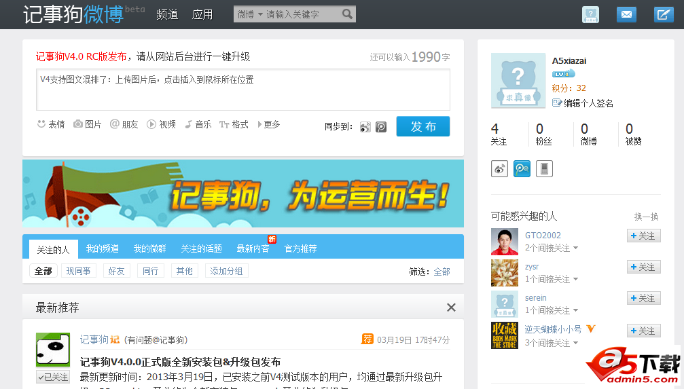684x389 pixels.
Task: Open the 筛选 全部 filter dropdown
Action: [442, 272]
